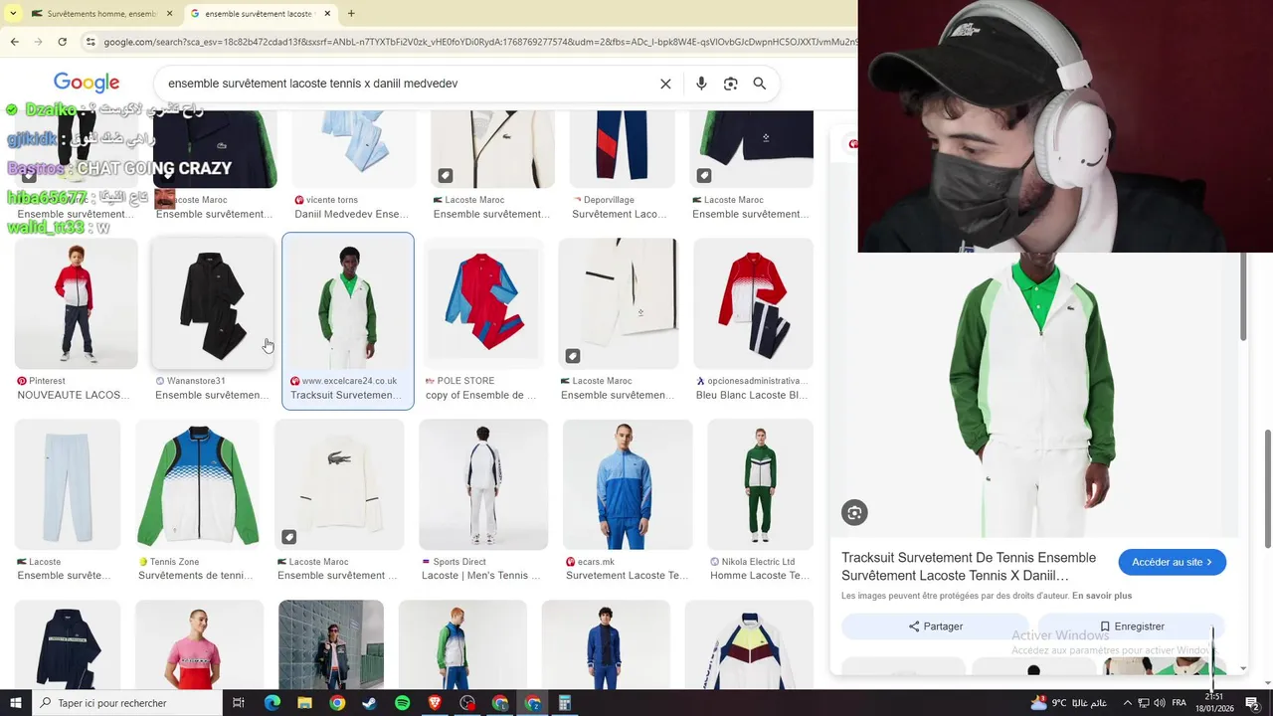Screen dimensions: 1273x716
Task: Open the opcionesadministrativa red white tracksuit image
Action: (x=753, y=304)
